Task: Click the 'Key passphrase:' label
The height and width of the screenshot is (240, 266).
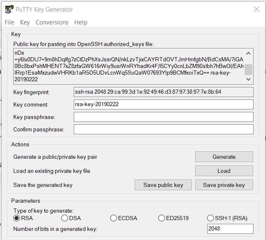Action: point(34,117)
